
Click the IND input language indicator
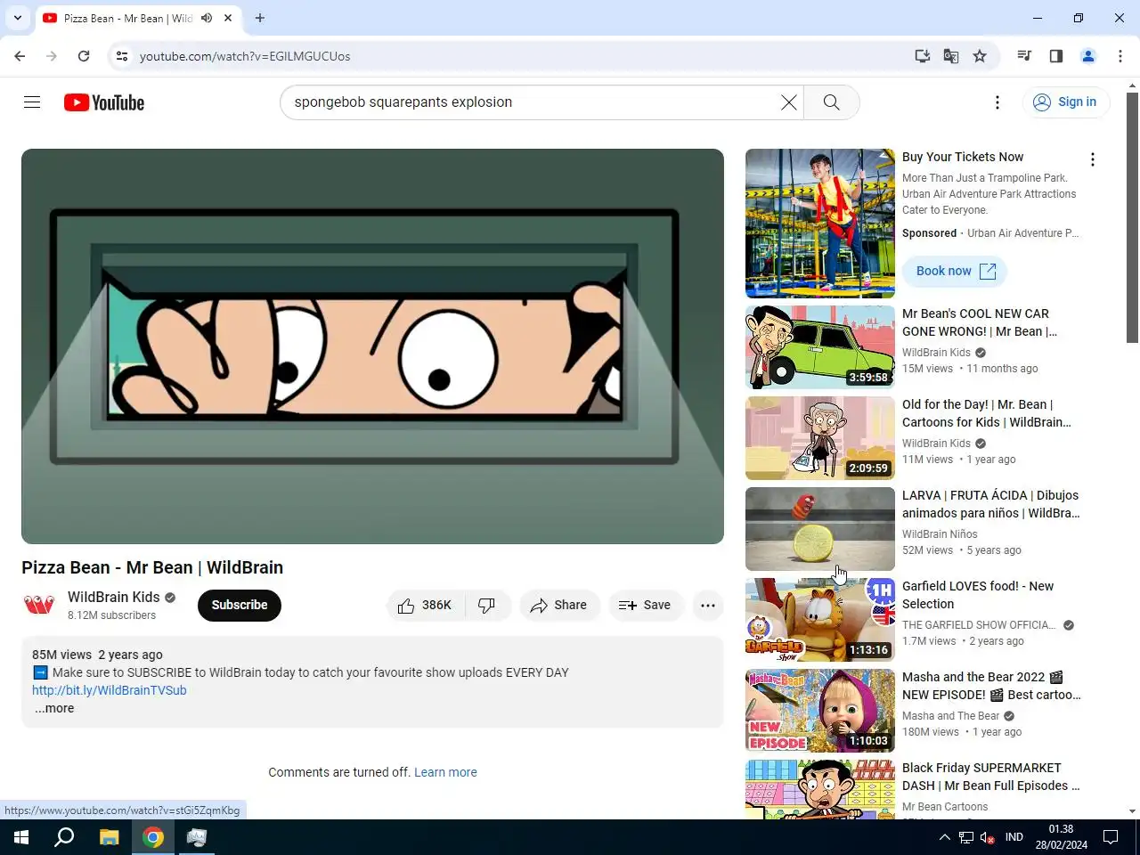point(1014,837)
